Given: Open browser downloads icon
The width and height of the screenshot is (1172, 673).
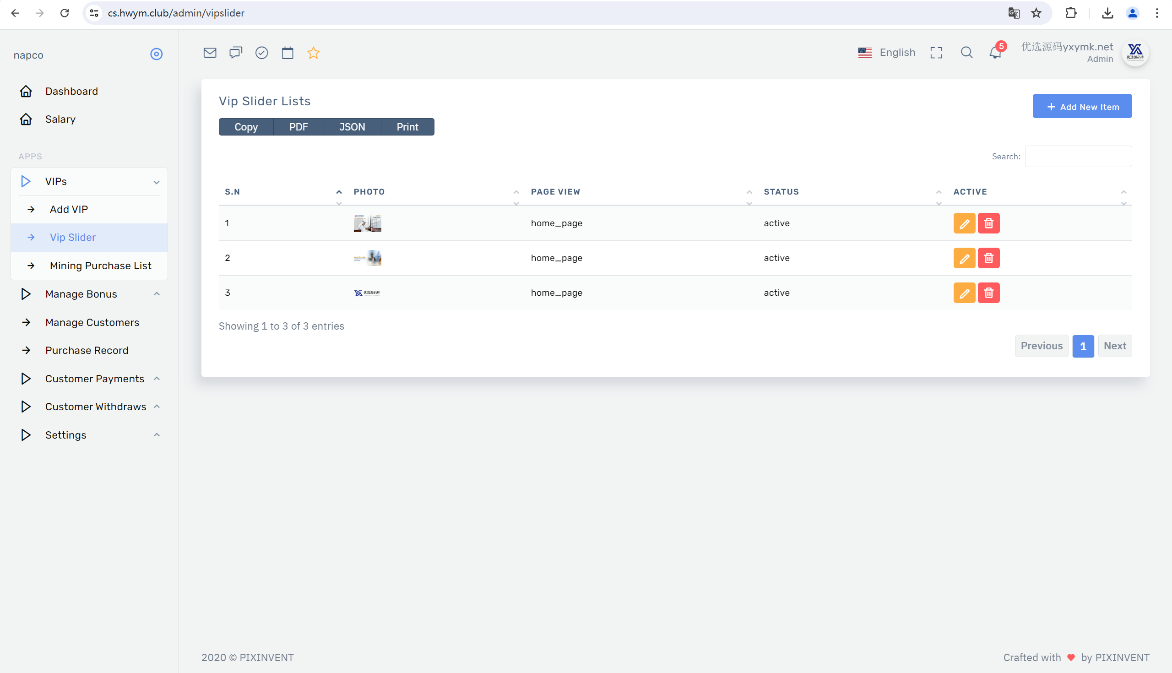Looking at the screenshot, I should [1107, 13].
